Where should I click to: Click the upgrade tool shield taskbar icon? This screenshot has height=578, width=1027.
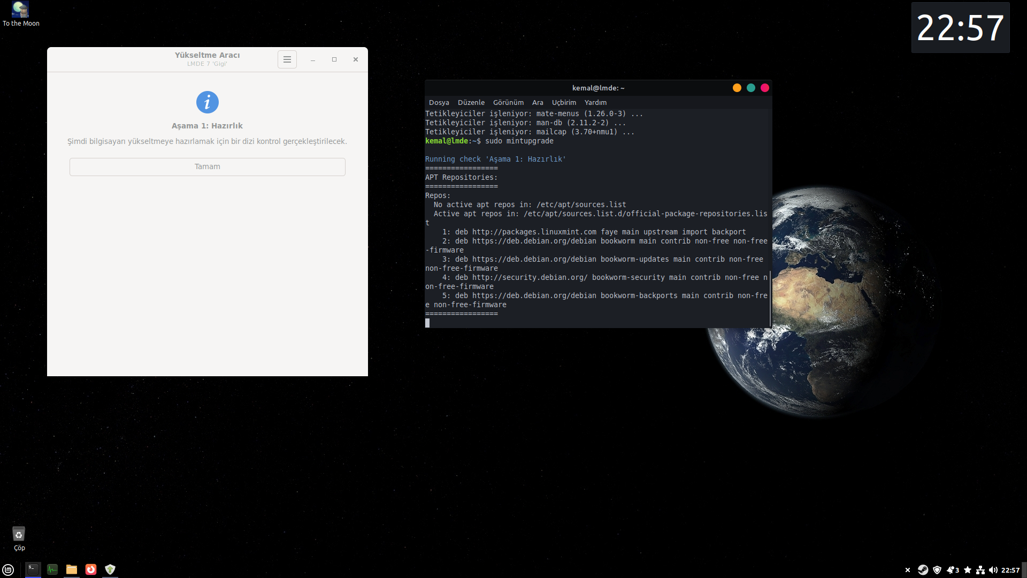tap(110, 569)
